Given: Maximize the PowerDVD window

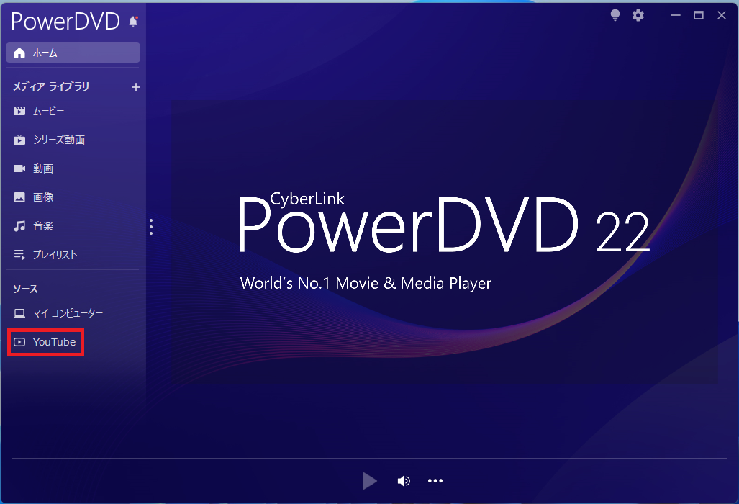Looking at the screenshot, I should (699, 16).
